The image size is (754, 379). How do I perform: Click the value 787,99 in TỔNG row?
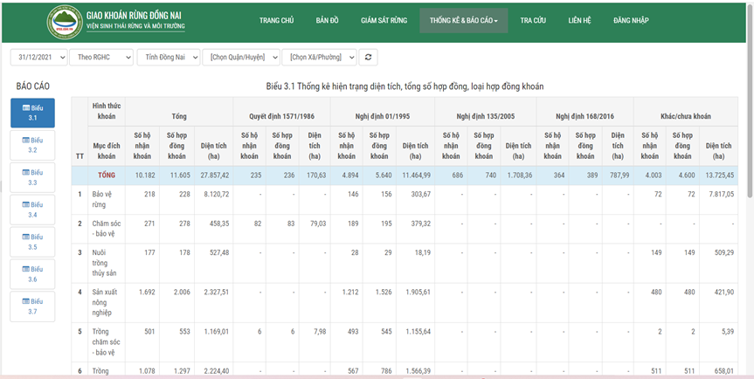(619, 176)
